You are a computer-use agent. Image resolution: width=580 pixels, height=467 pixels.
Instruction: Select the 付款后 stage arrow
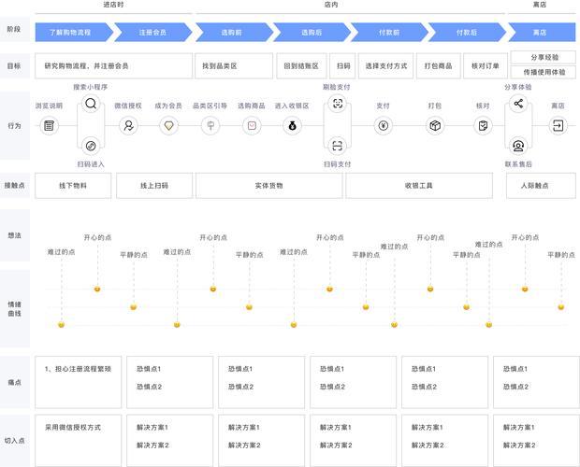467,33
